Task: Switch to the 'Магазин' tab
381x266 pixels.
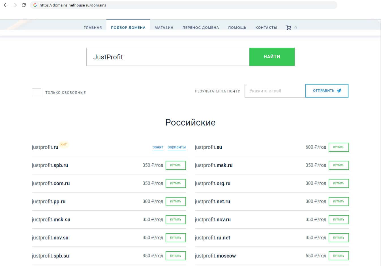Action: pos(164,28)
